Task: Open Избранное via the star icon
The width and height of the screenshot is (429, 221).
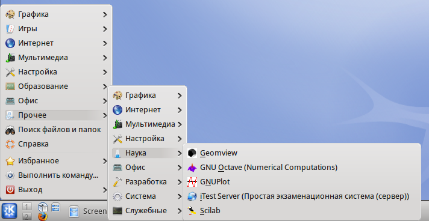Action: click(x=10, y=161)
